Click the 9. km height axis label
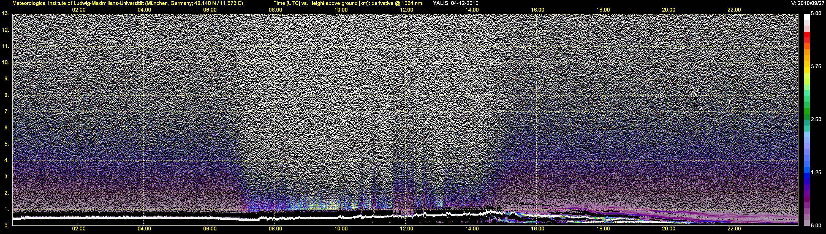Image resolution: width=826 pixels, height=234 pixels. point(7,79)
